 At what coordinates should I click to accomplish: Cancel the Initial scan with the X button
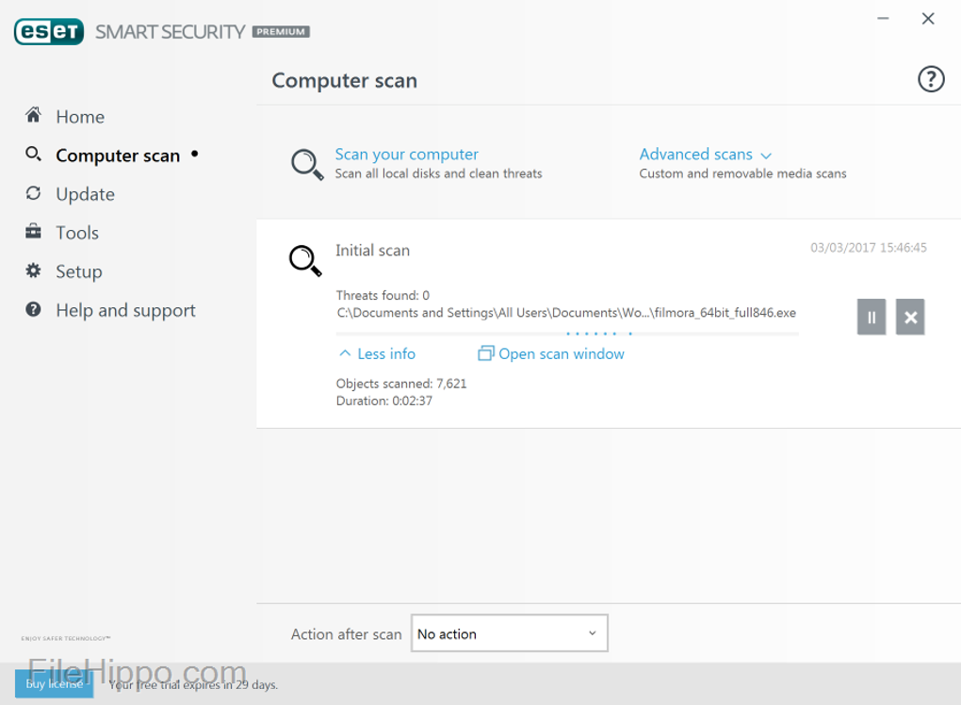pos(910,318)
